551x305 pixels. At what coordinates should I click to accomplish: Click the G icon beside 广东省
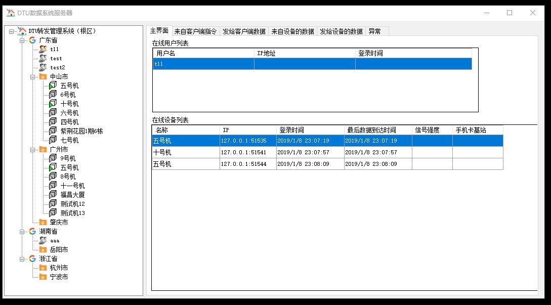[x=32, y=40]
